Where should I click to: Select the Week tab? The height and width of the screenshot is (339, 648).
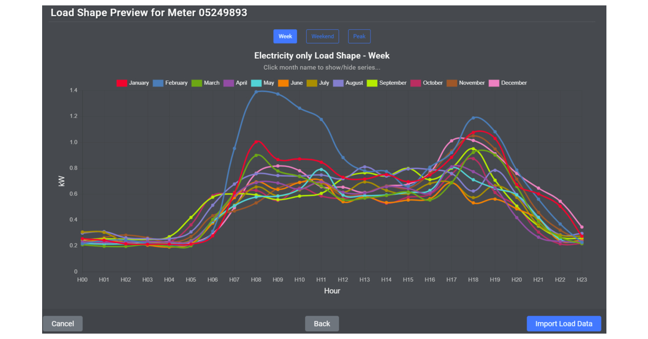point(285,36)
